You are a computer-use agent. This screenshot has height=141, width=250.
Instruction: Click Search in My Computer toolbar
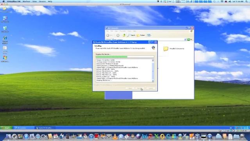pyautogui.click(x=131, y=35)
